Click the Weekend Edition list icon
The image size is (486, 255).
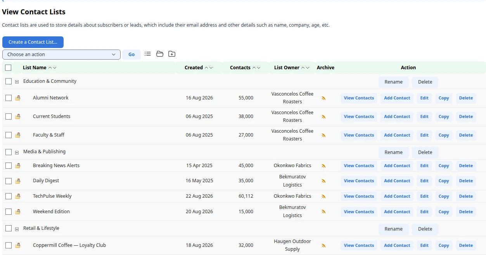click(17, 212)
